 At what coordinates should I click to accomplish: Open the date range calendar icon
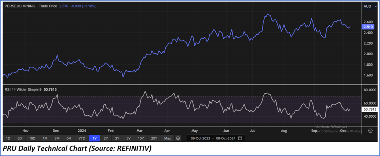[240, 138]
